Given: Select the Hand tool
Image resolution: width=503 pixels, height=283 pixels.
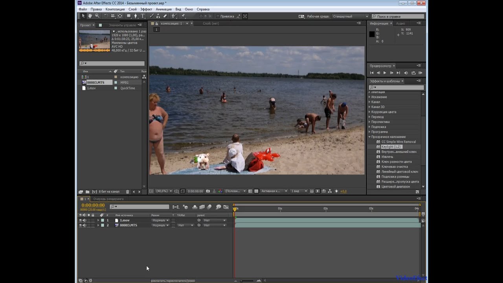Looking at the screenshot, I should (90, 16).
